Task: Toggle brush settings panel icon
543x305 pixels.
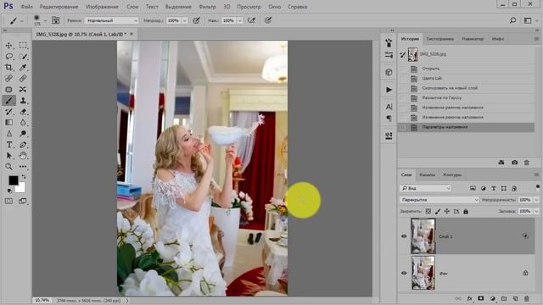Action: (55, 20)
